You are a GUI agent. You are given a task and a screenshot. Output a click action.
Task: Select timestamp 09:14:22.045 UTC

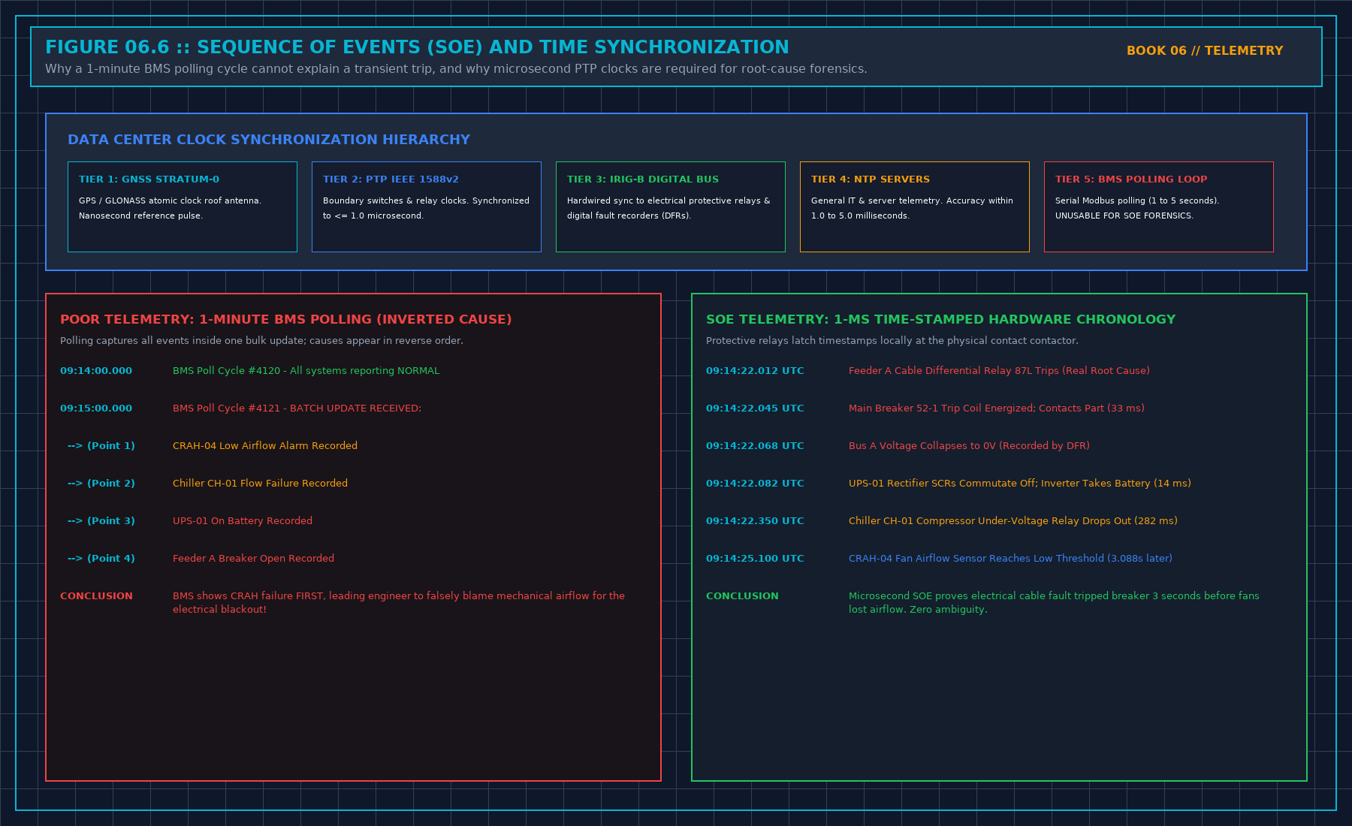coord(755,408)
